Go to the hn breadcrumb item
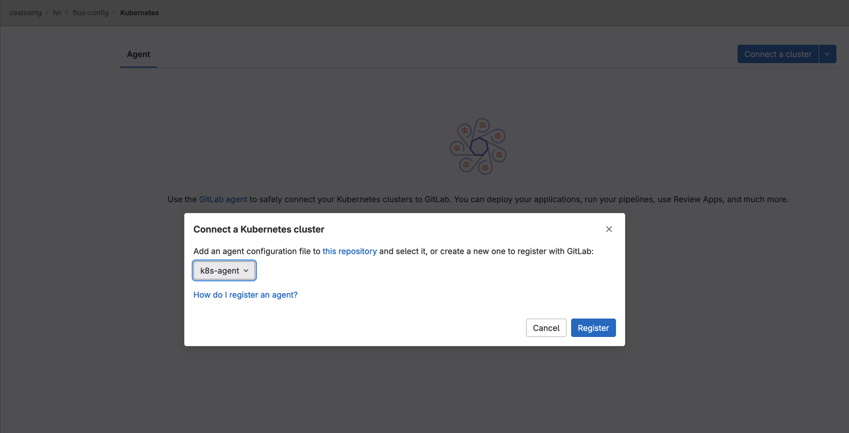This screenshot has width=849, height=433. pos(57,13)
